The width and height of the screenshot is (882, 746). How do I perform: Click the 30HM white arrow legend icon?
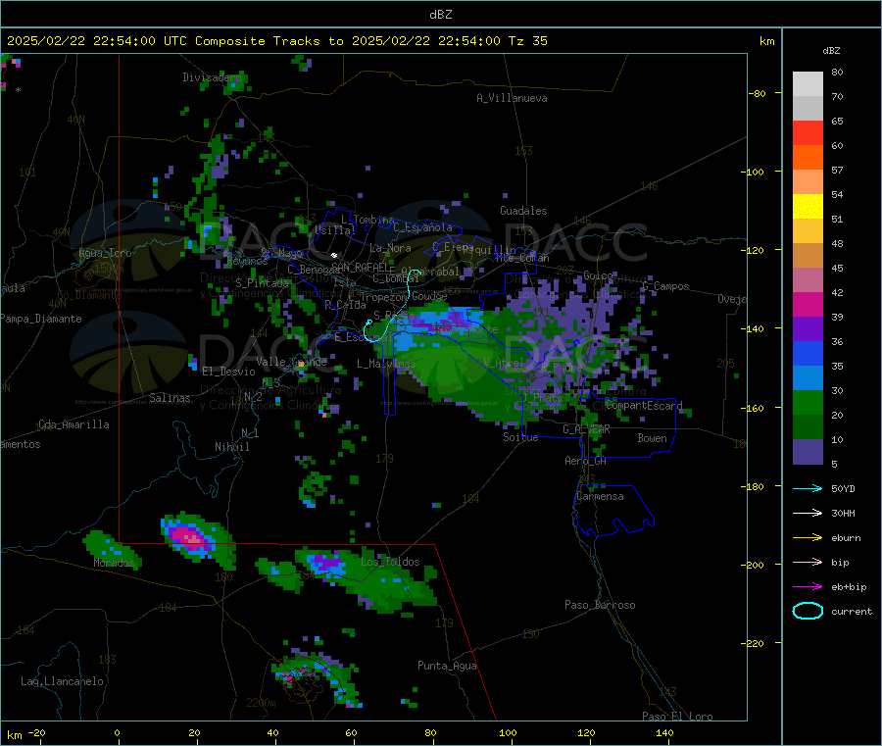point(808,513)
